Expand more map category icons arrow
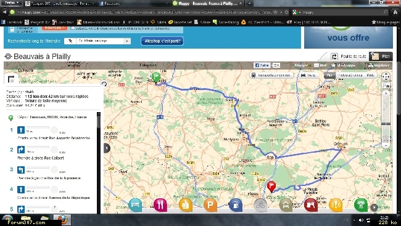 [x=374, y=208]
